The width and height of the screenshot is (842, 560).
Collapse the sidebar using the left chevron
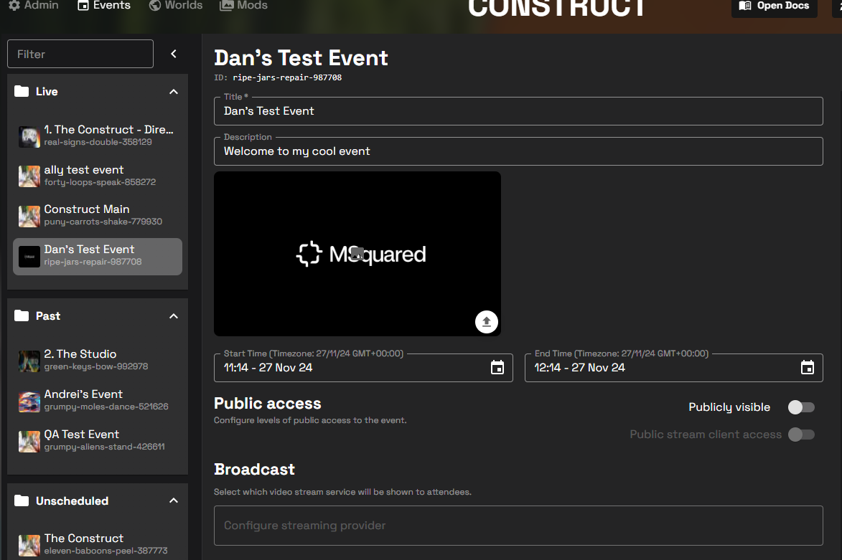pyautogui.click(x=173, y=54)
